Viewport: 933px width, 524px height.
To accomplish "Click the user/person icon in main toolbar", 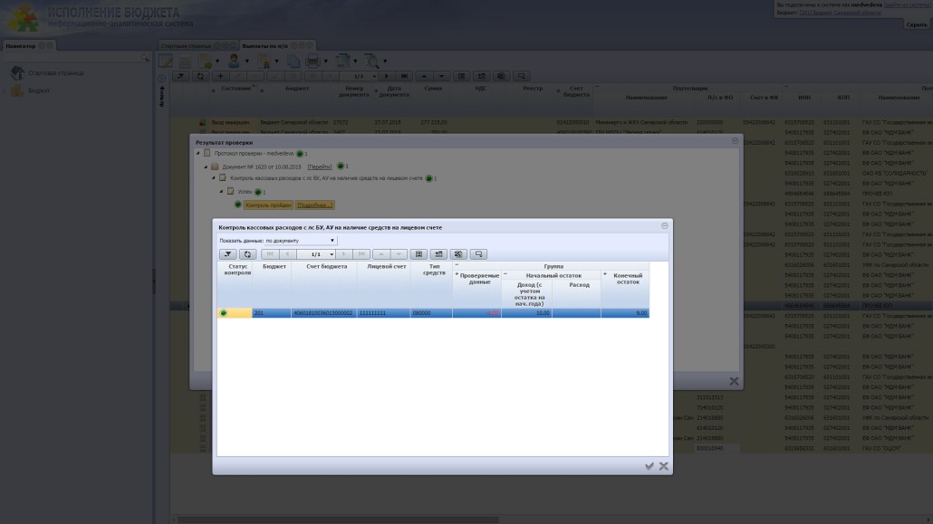I will coord(234,61).
